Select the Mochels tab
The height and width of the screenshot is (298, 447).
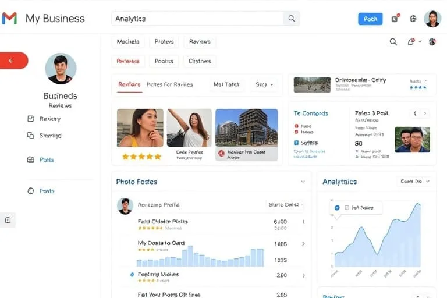[x=128, y=42]
